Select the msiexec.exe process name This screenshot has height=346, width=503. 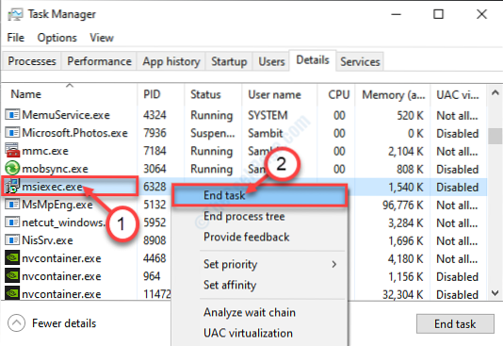[x=53, y=187]
